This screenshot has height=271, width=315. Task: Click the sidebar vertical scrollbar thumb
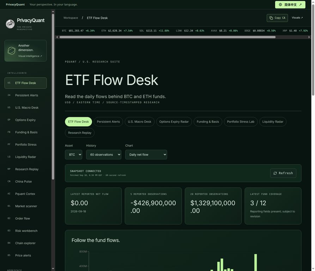(x=53, y=97)
